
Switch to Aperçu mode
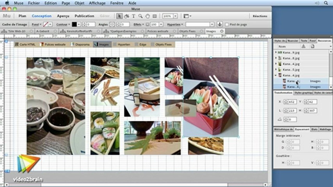[63, 16]
